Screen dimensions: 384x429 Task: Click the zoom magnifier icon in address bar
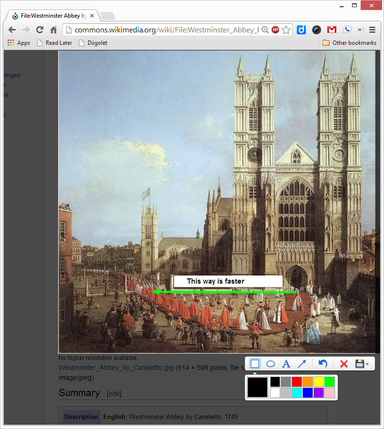265,30
